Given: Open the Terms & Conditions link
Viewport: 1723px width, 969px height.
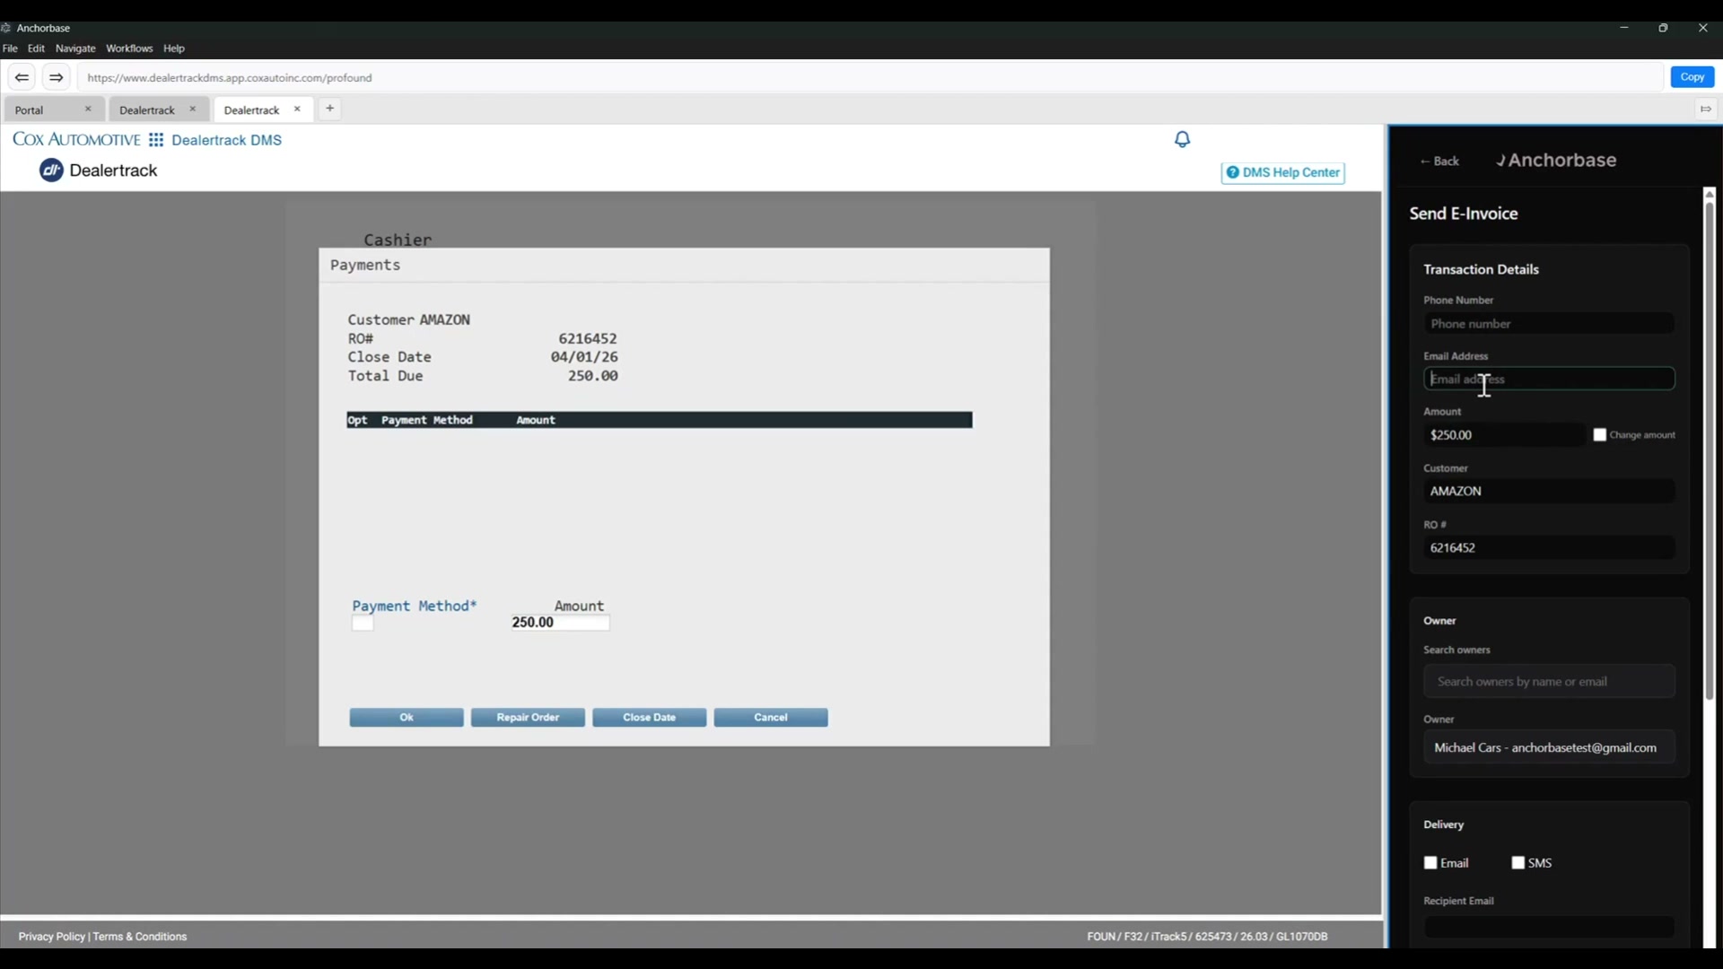Looking at the screenshot, I should 140,937.
